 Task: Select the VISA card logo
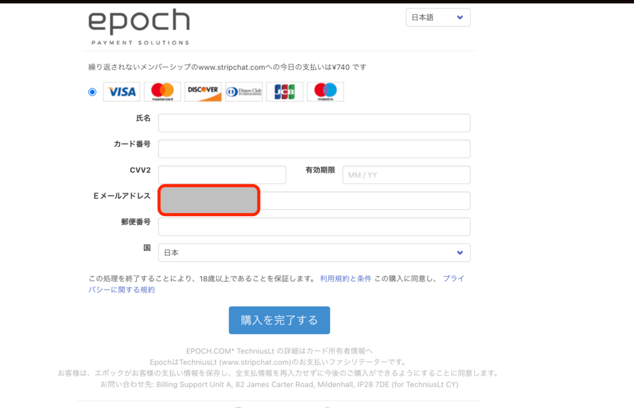click(x=121, y=91)
